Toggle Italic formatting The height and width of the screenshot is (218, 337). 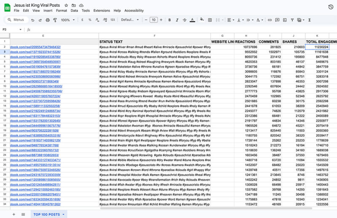(x=177, y=20)
